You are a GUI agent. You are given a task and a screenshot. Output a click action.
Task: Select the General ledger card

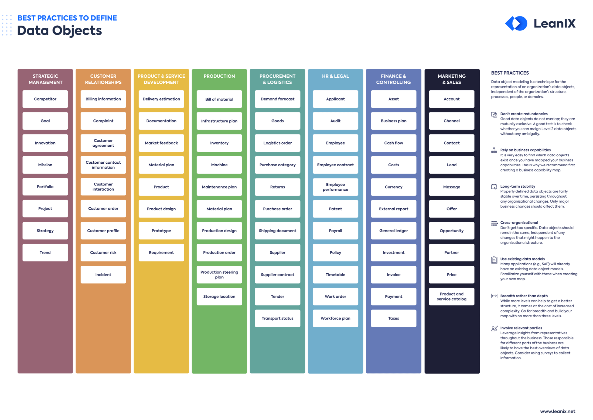[x=393, y=230]
